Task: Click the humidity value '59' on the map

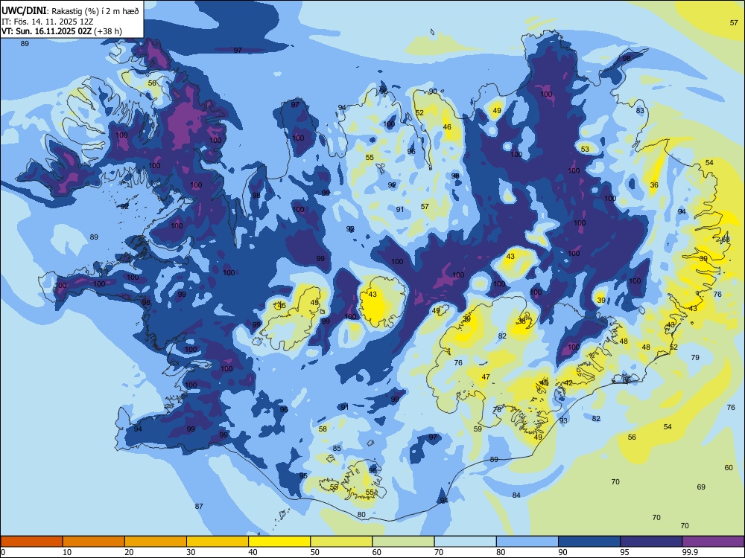Action: (478, 429)
